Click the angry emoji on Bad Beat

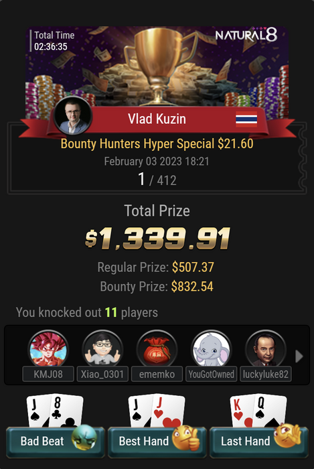point(84,437)
